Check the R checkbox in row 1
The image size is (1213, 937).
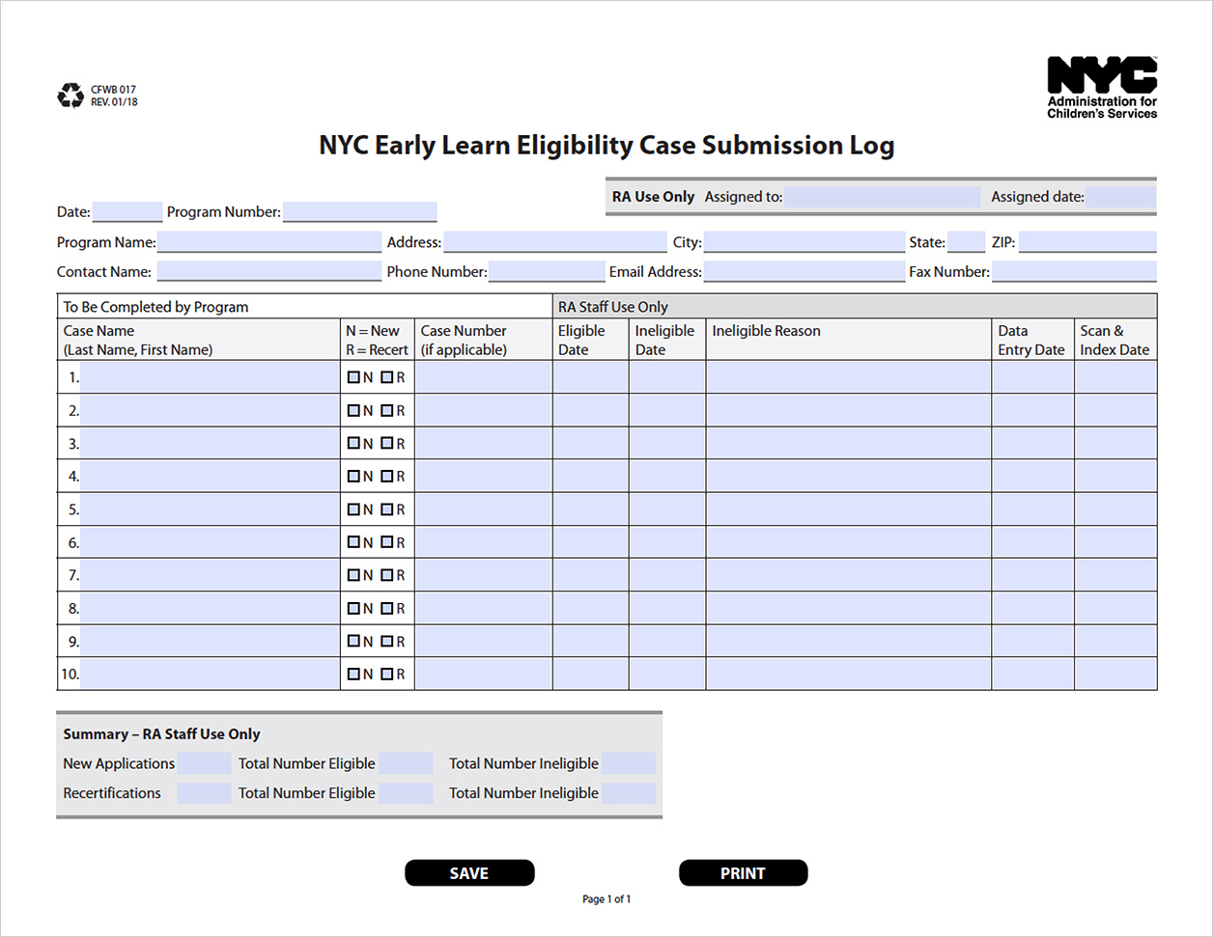[x=386, y=377]
